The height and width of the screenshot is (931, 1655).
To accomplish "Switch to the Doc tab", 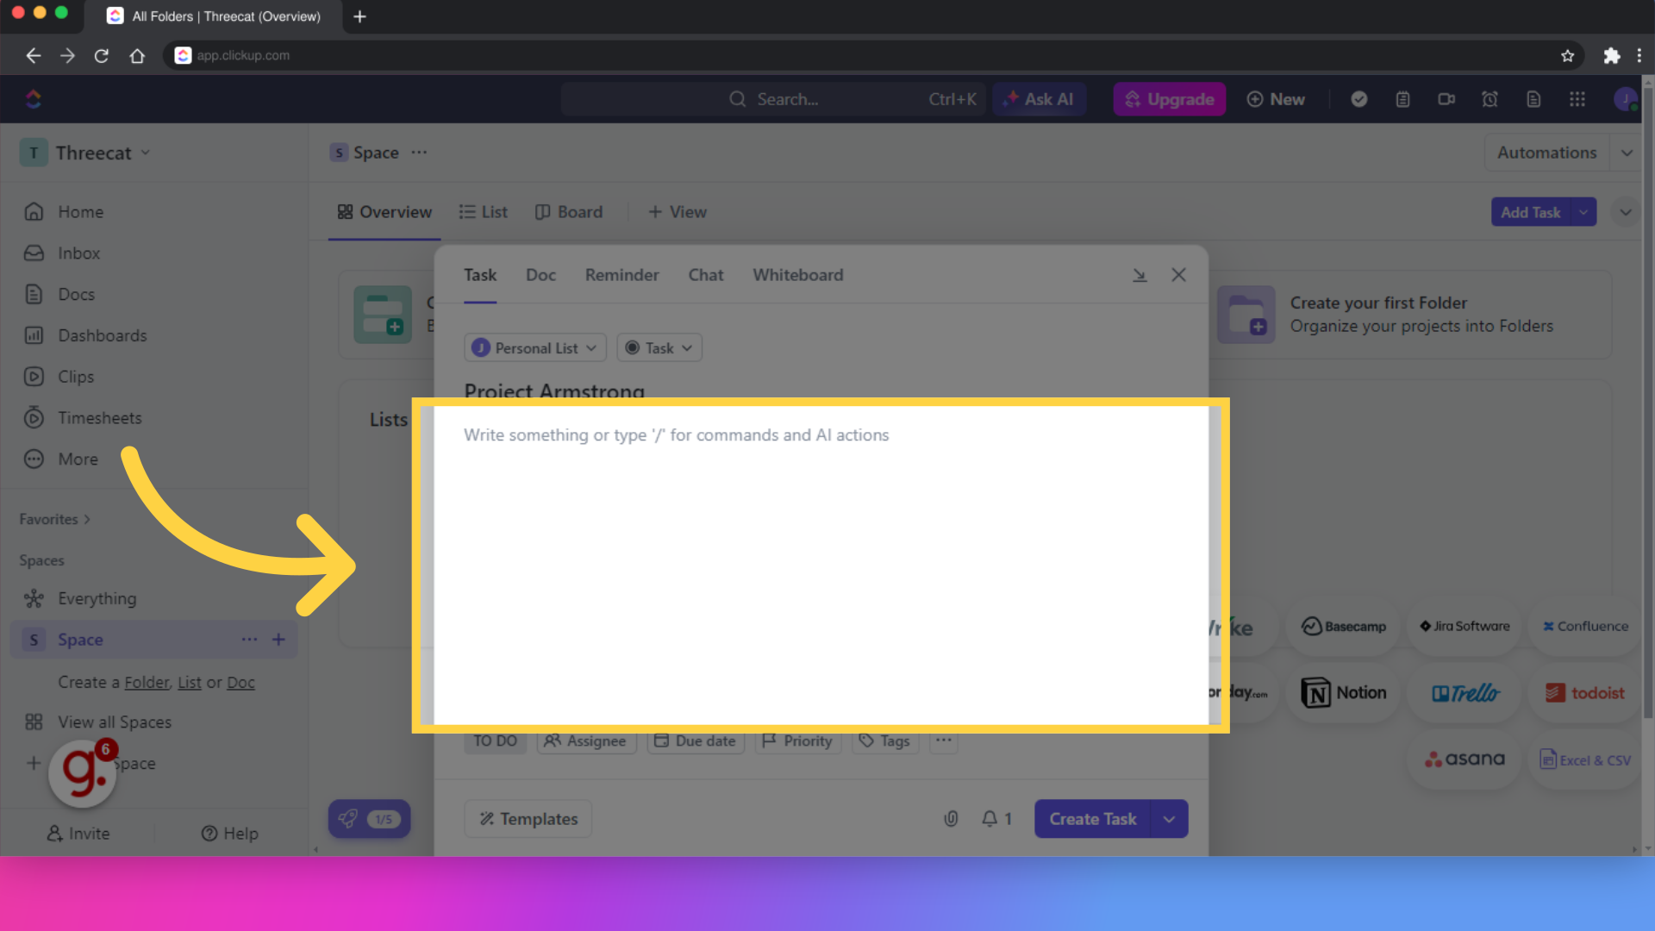I will click(x=540, y=274).
